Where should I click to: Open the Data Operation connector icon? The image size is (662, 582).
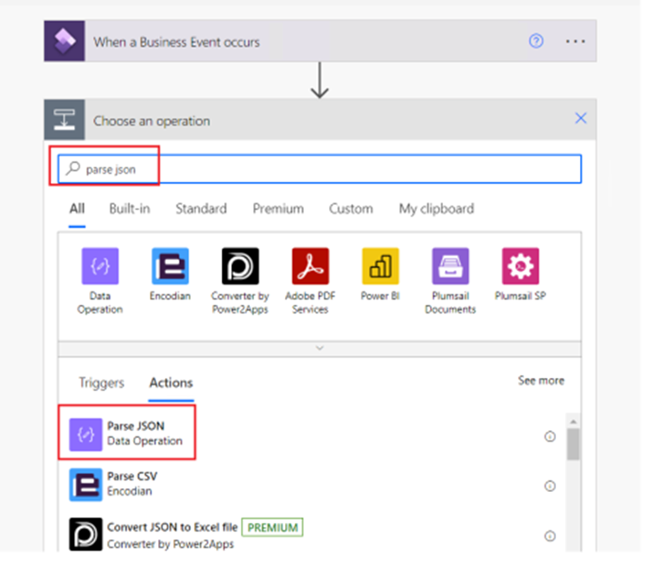(100, 266)
